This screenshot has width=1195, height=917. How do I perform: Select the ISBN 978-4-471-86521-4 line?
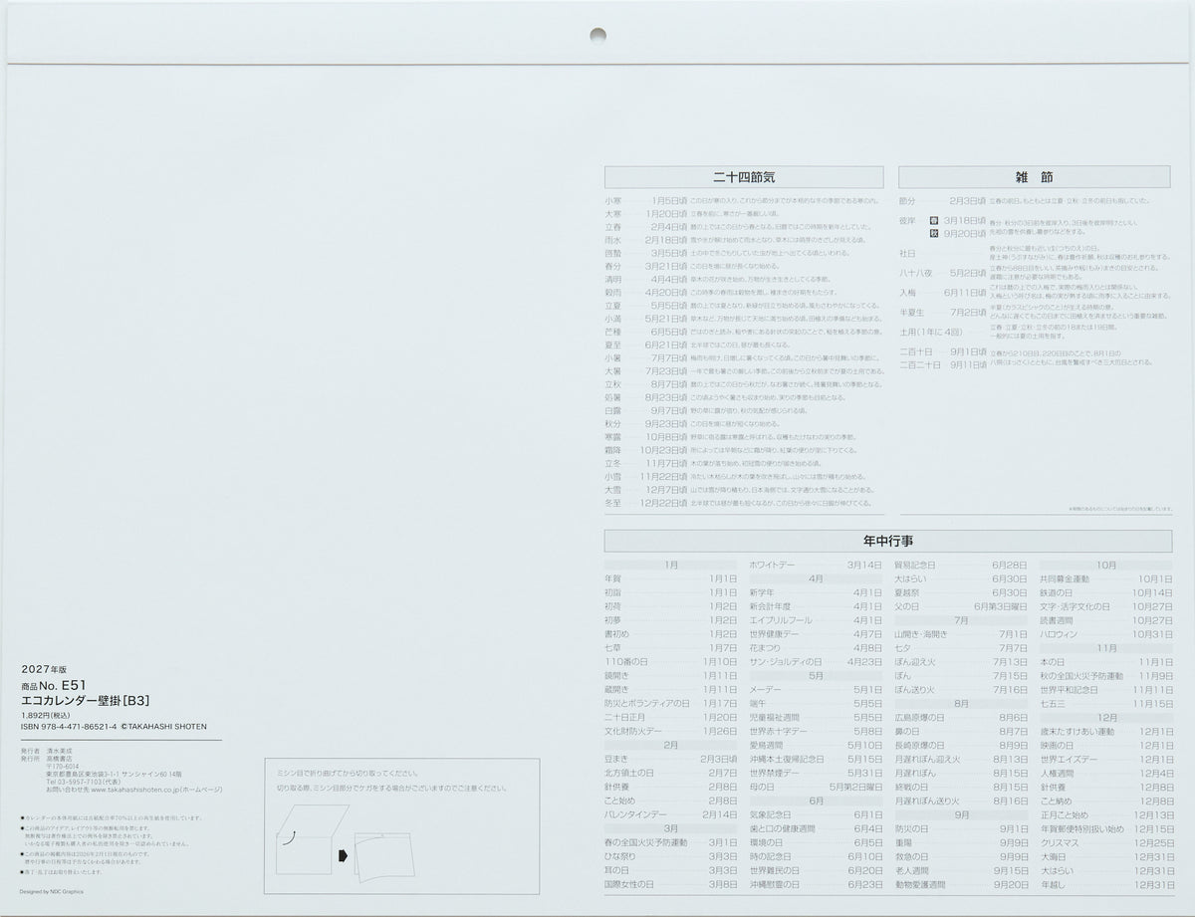68,727
